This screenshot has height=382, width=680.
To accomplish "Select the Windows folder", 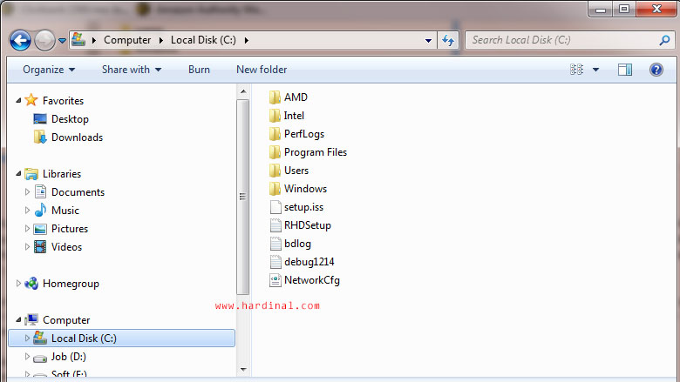I will point(298,189).
